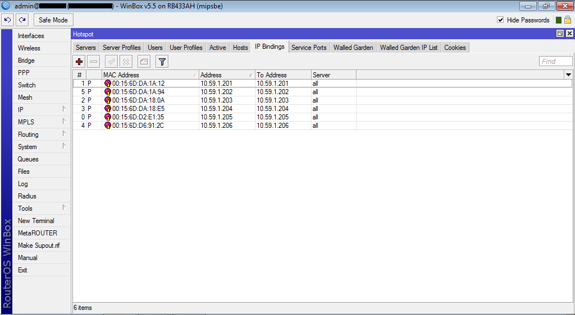The image size is (575, 315).
Task: Open the Users tab
Action: (155, 48)
